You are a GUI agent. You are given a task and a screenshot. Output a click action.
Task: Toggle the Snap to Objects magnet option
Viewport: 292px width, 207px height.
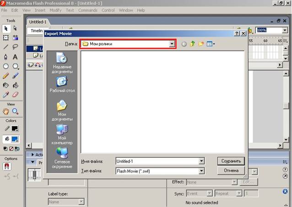7,166
